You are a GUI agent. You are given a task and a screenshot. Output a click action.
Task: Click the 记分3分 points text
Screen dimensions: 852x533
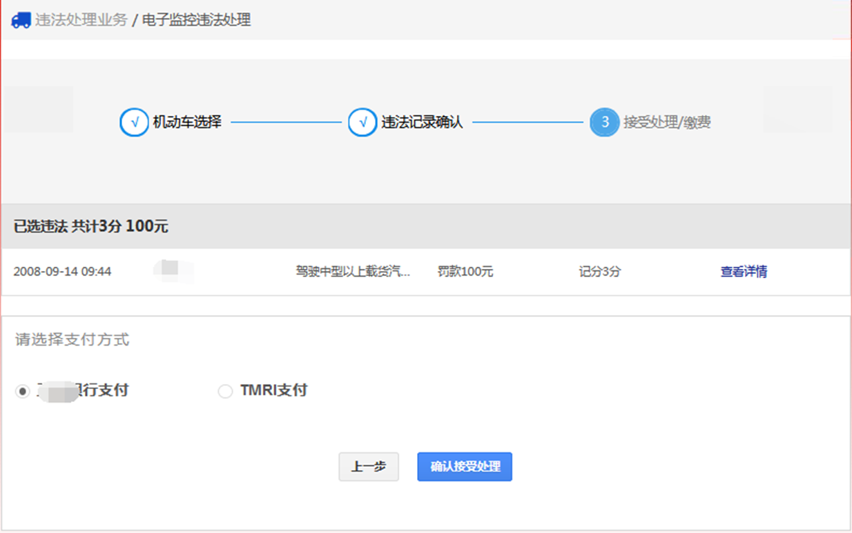(599, 272)
